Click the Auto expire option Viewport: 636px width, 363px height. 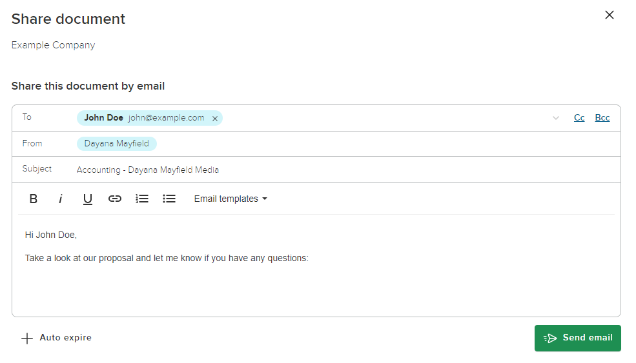(65, 338)
